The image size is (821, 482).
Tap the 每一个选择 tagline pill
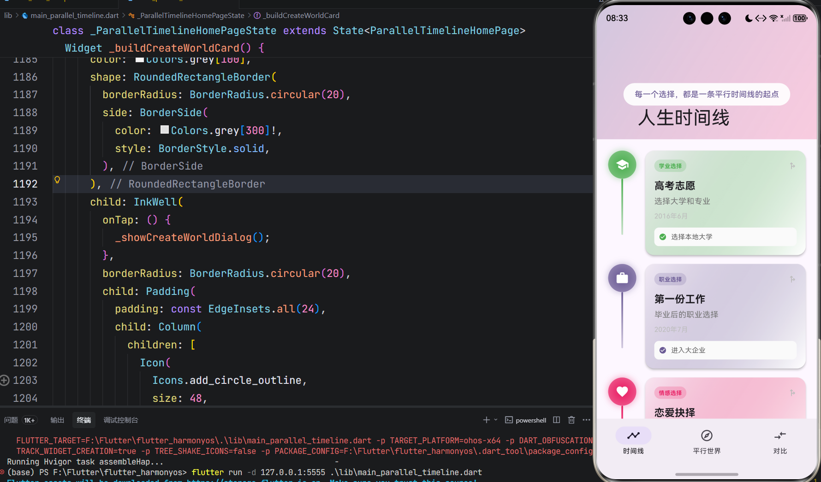click(707, 94)
